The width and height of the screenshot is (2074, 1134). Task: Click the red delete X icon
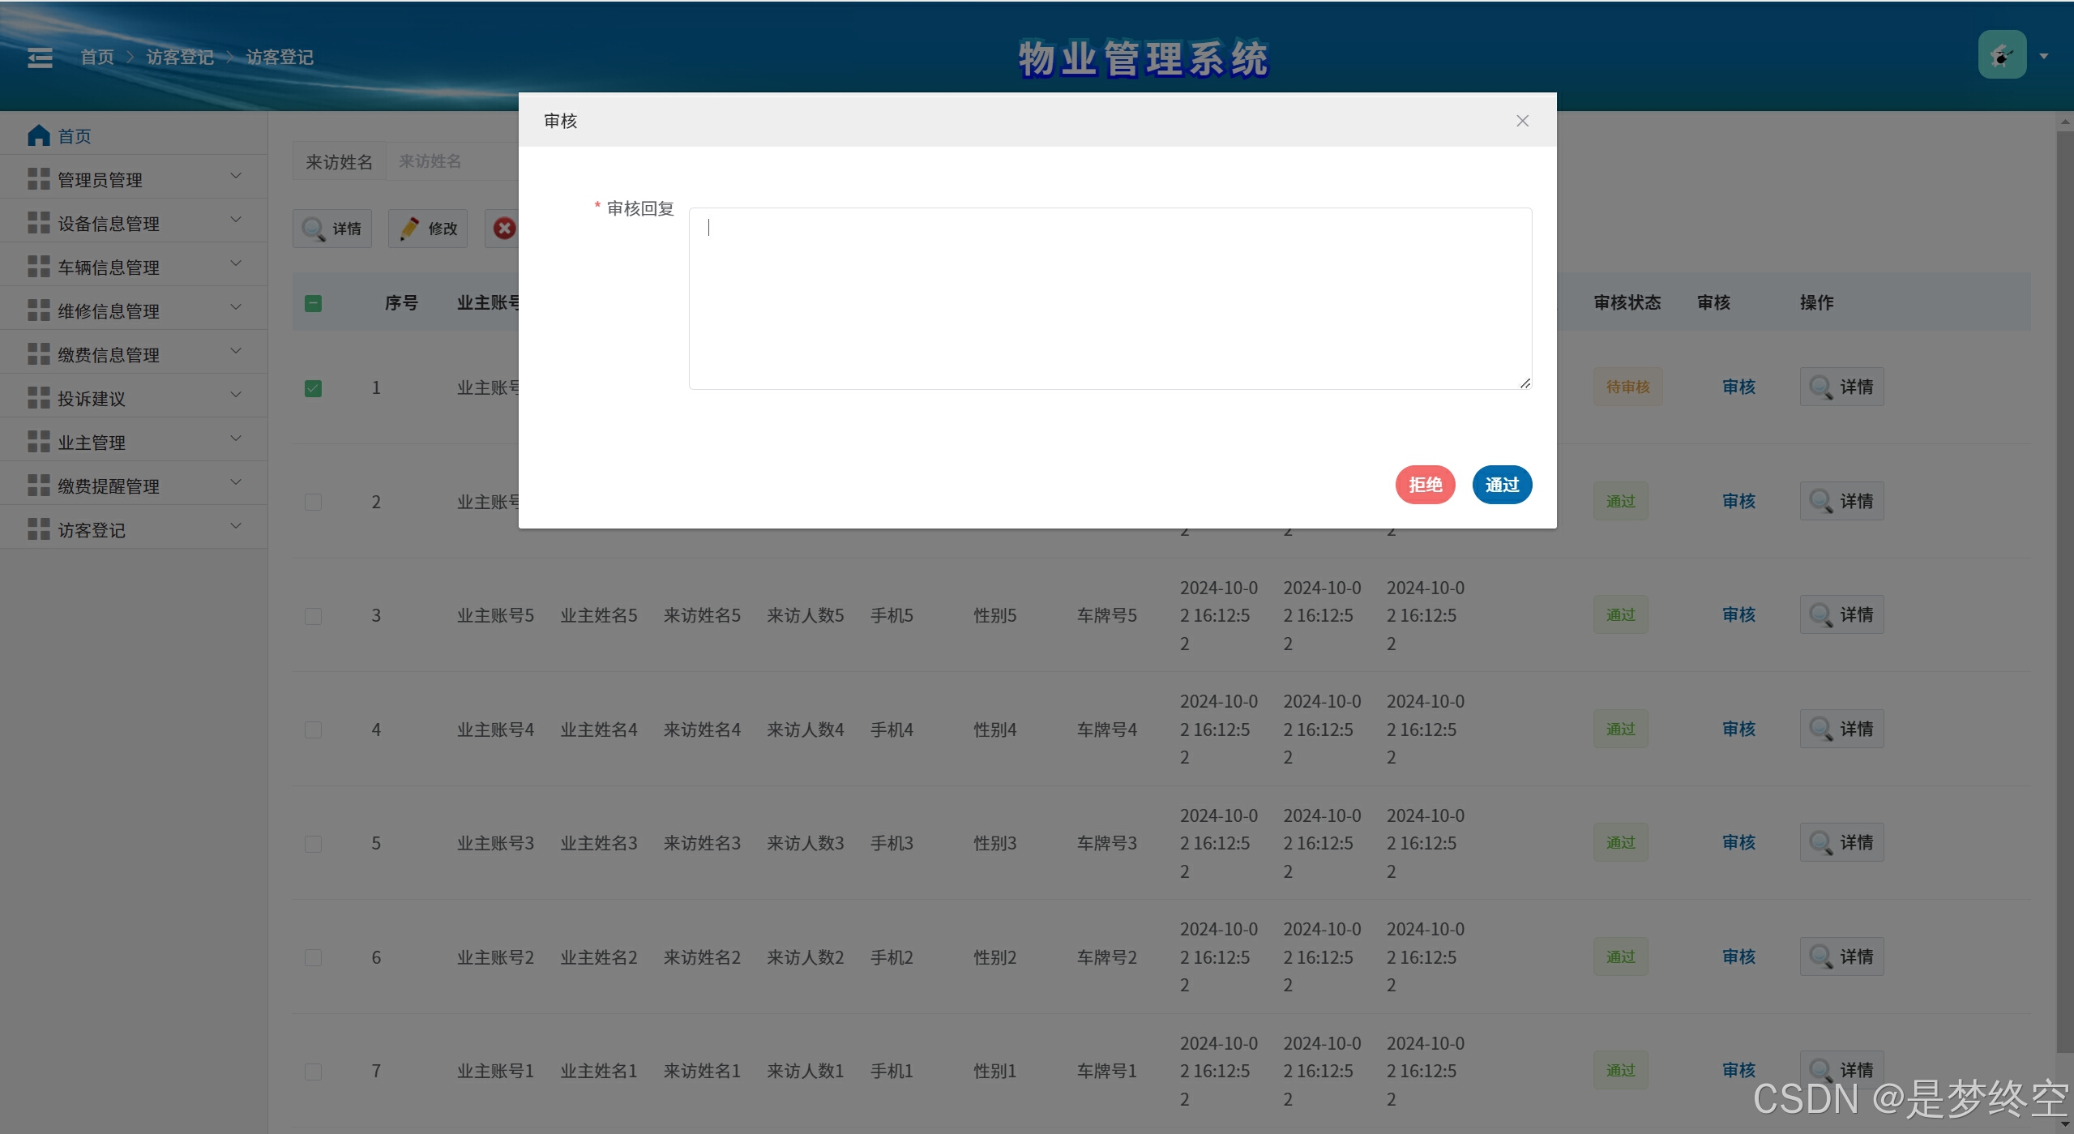pos(504,229)
